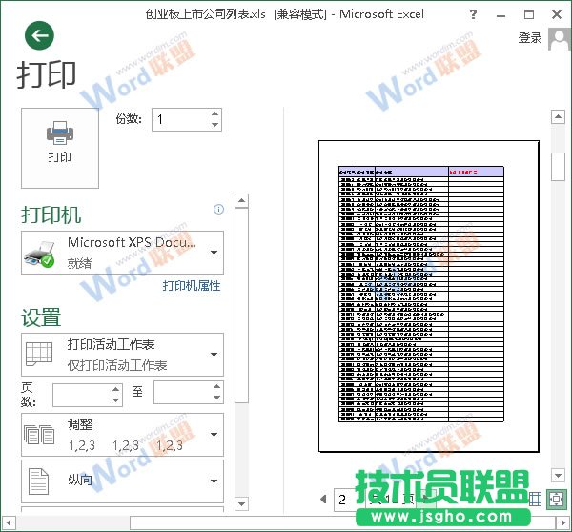Open the Print Active Sheets (打印活动工作表) dropdown
Image resolution: width=572 pixels, height=532 pixels.
tap(122, 355)
